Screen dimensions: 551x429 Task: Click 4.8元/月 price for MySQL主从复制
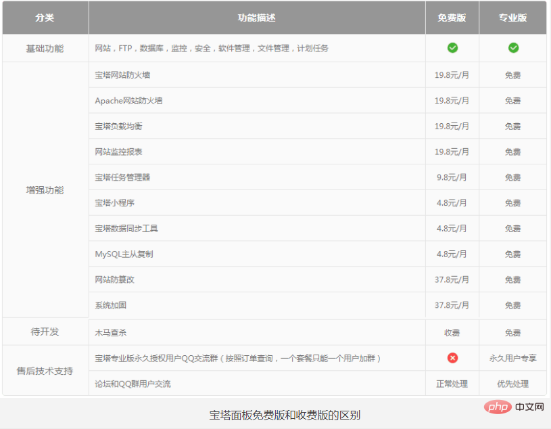[452, 254]
